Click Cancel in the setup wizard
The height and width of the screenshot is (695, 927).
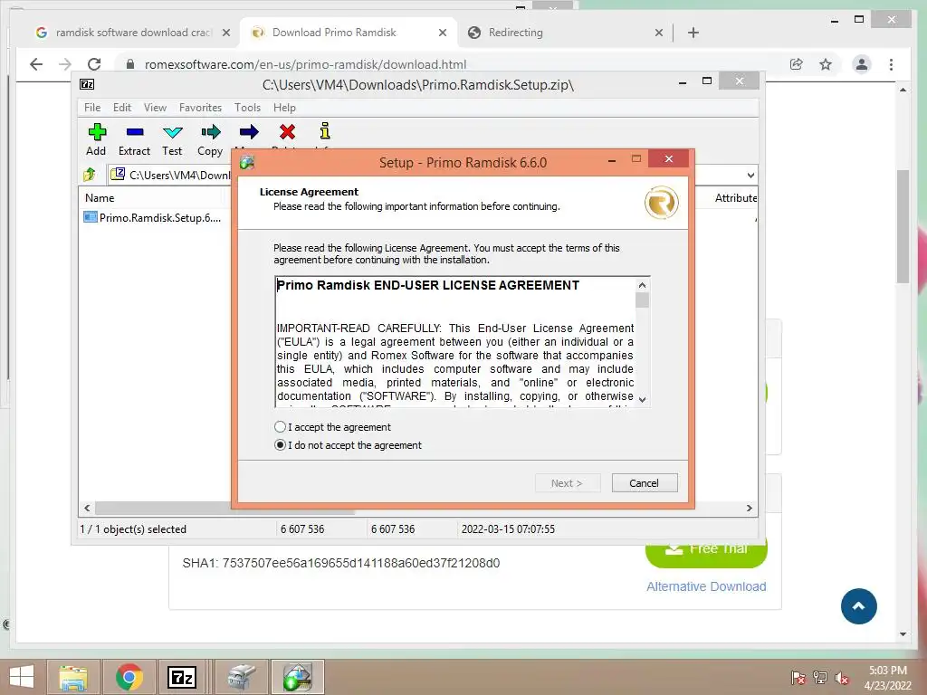[645, 483]
